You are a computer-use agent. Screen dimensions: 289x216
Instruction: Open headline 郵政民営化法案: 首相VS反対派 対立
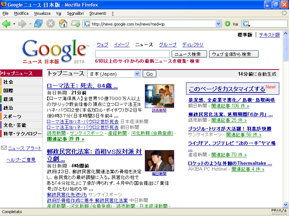click(94, 155)
